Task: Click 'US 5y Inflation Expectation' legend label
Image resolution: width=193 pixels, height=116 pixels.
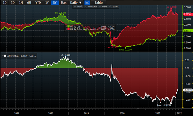Action: (x=84, y=29)
